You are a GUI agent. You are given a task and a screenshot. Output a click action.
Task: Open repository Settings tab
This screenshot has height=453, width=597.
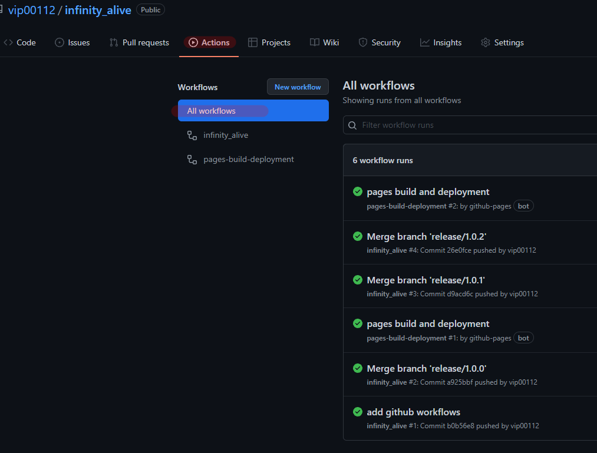[502, 42]
